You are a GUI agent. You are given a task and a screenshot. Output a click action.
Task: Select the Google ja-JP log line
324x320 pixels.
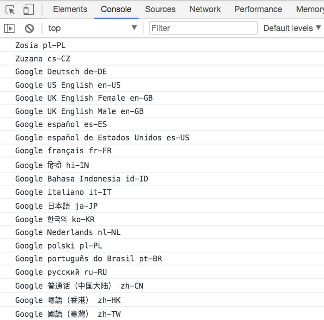[162, 205]
